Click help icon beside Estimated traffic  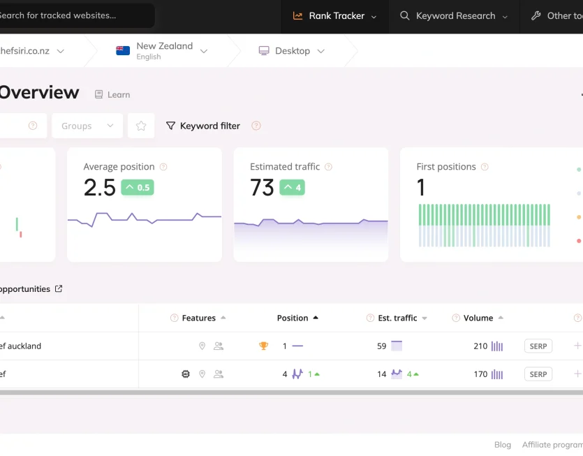[328, 167]
